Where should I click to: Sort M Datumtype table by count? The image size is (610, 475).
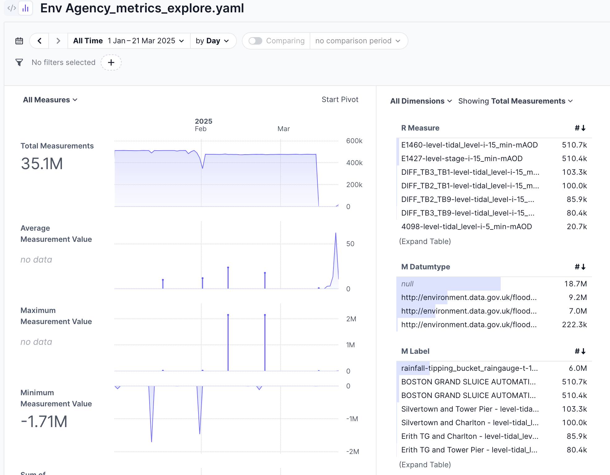580,267
